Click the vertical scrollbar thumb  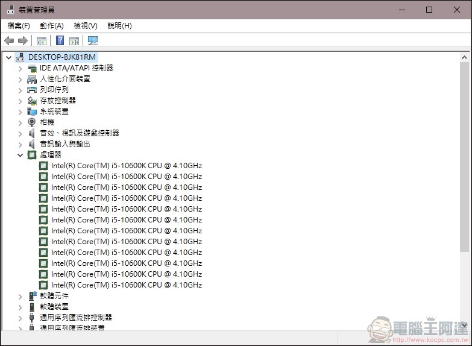tap(464, 157)
